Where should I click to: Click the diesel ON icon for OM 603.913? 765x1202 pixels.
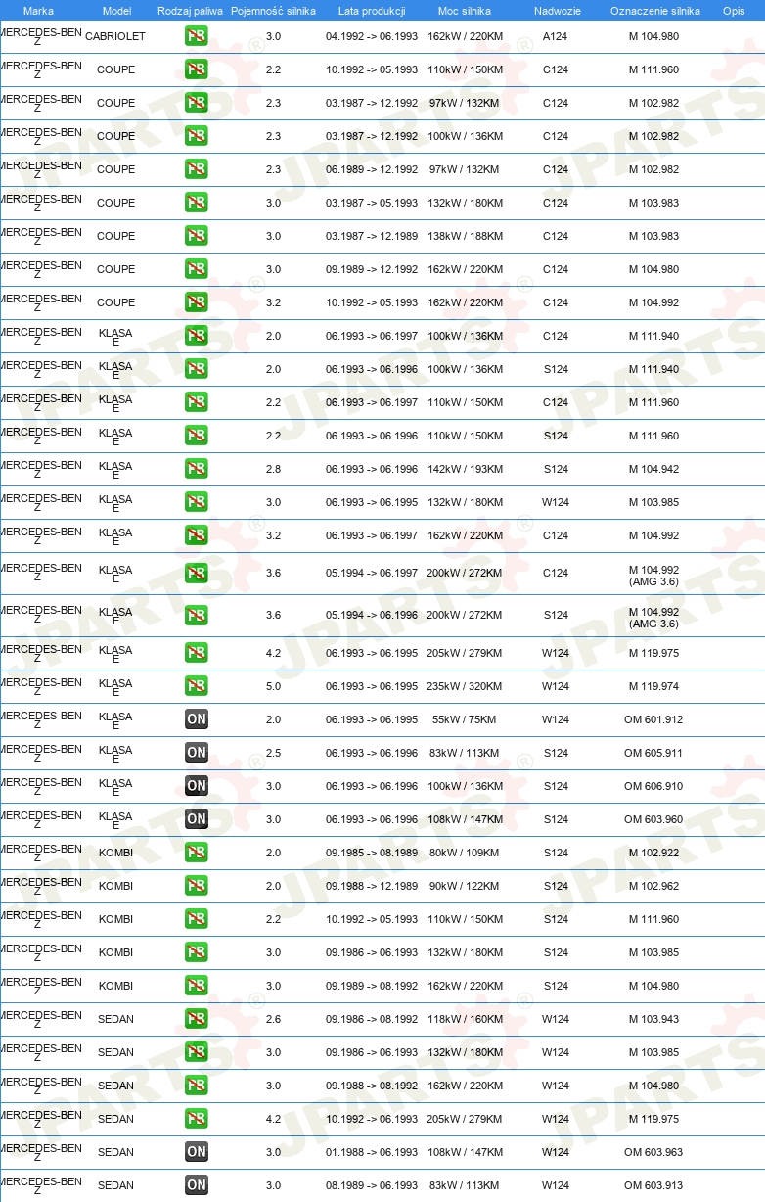197,1185
